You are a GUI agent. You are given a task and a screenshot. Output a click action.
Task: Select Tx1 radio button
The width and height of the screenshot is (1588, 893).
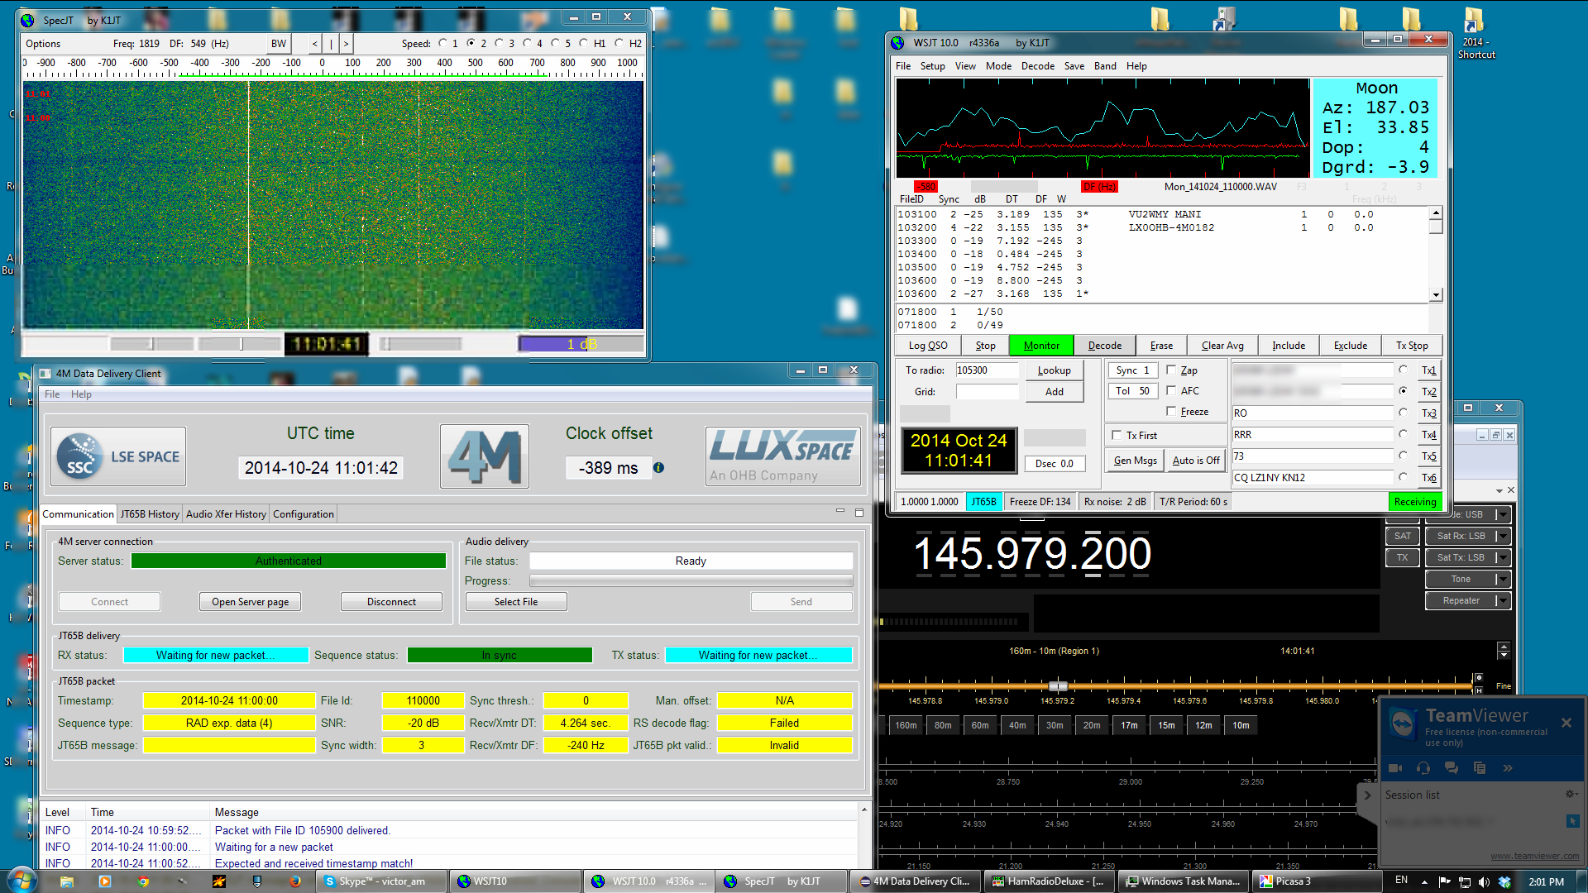pos(1403,370)
